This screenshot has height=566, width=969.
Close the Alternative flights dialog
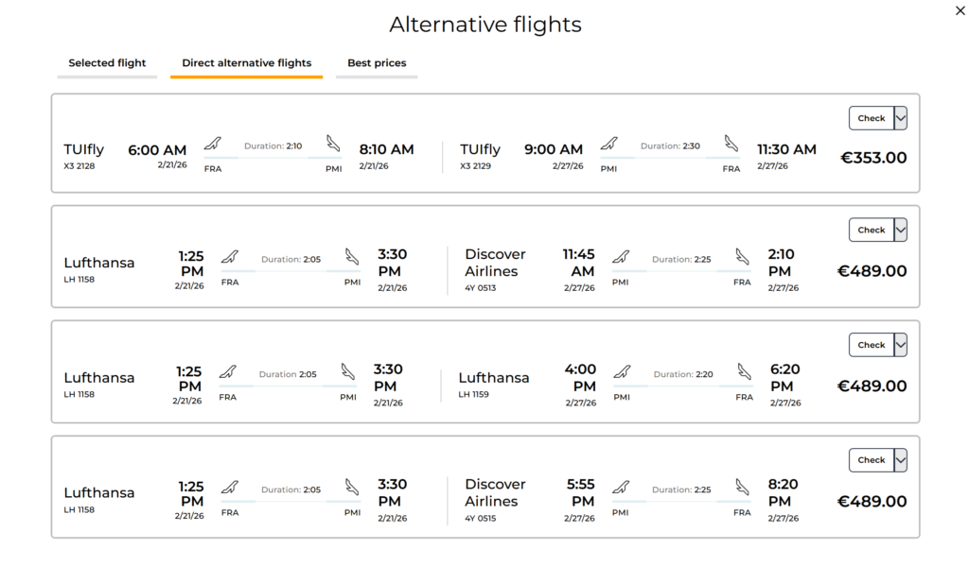point(960,10)
